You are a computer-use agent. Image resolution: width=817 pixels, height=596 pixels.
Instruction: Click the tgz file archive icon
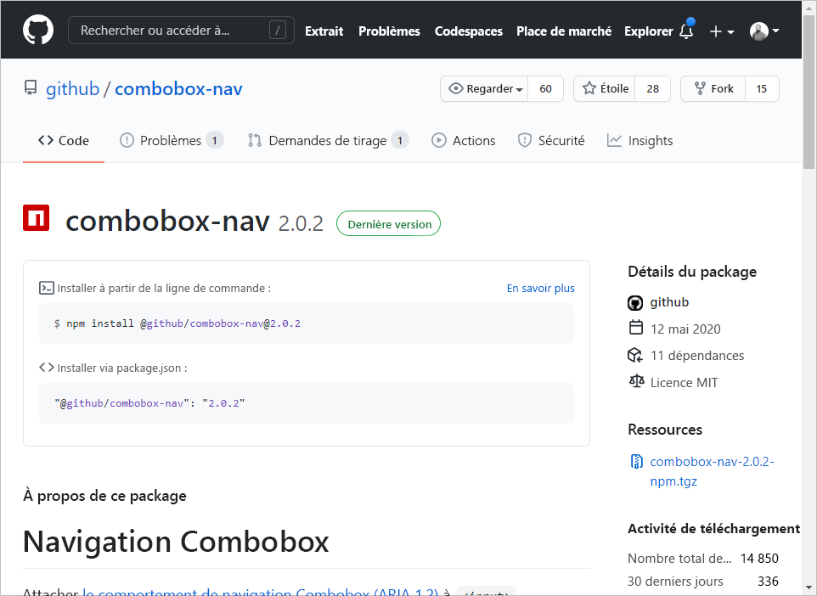pos(636,462)
